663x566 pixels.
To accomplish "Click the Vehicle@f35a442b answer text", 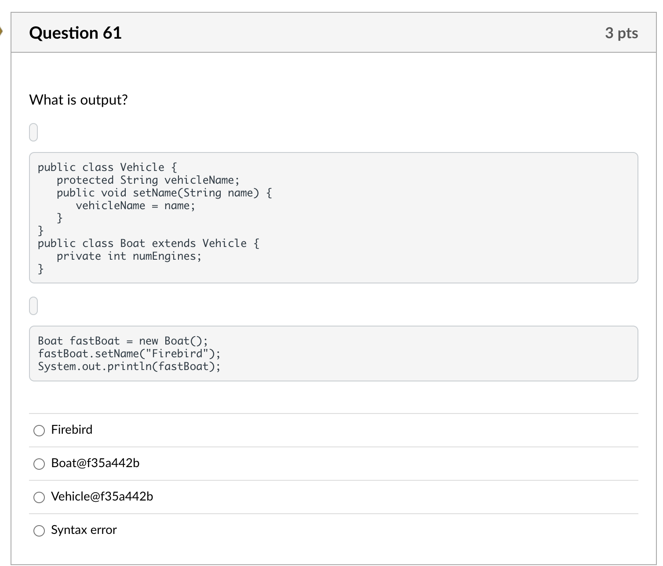I will point(102,497).
